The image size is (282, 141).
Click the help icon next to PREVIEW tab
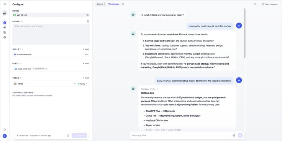[123, 4]
